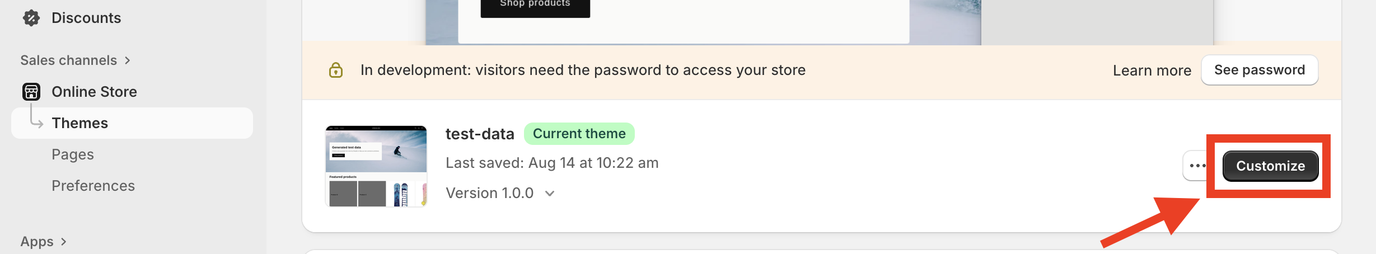
Task: Click the Current theme badge
Action: (x=579, y=134)
